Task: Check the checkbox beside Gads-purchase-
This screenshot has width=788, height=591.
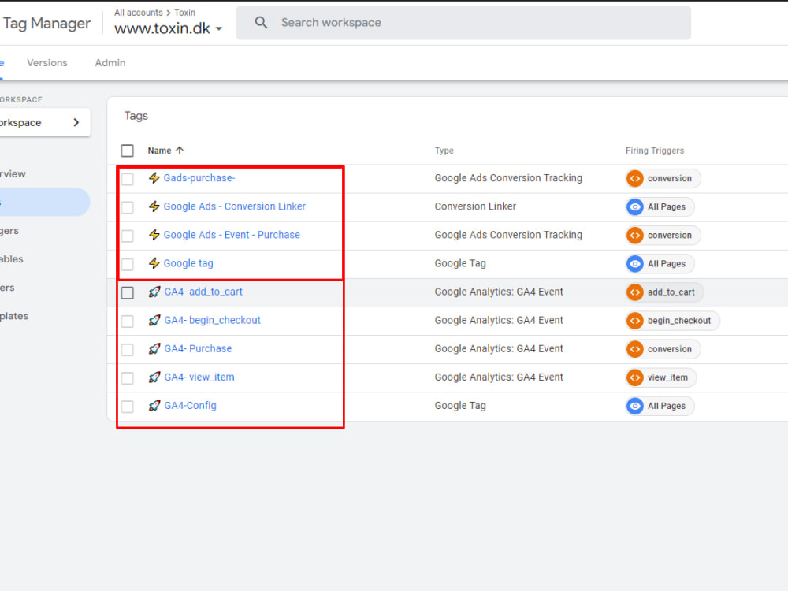Action: pyautogui.click(x=128, y=178)
